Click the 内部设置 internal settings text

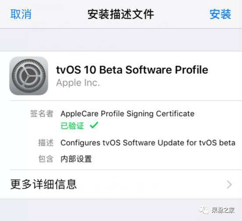click(76, 159)
